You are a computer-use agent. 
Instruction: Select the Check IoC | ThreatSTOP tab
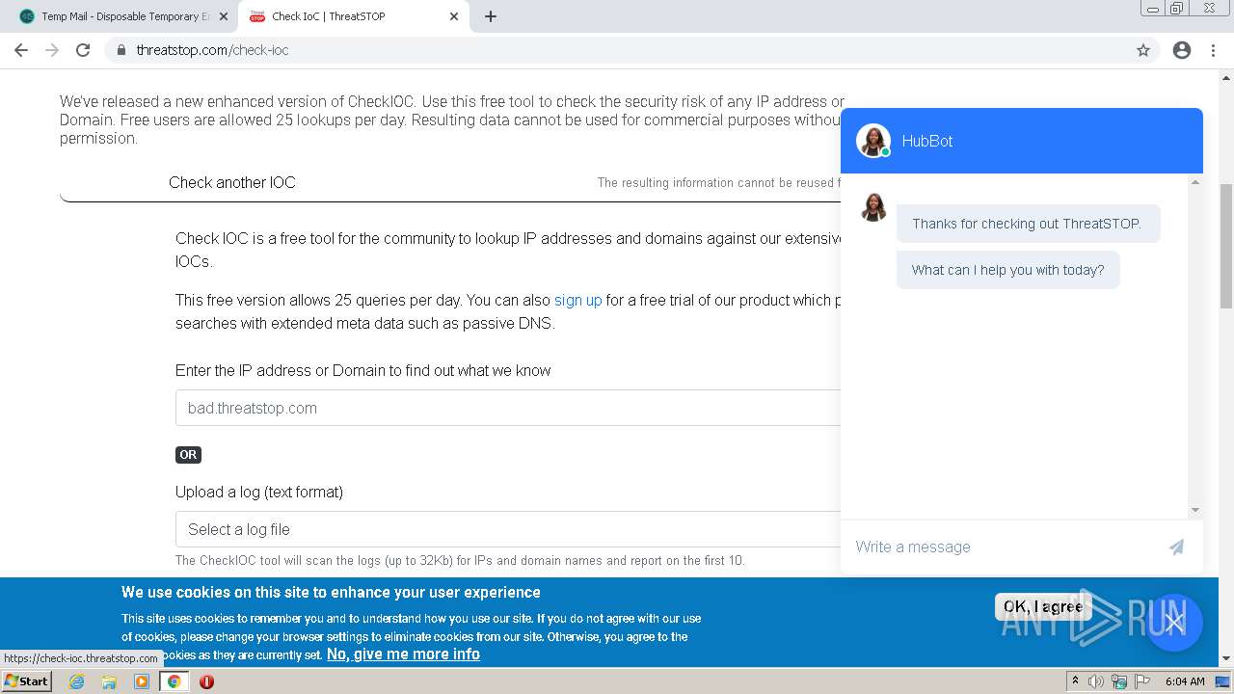[353, 16]
